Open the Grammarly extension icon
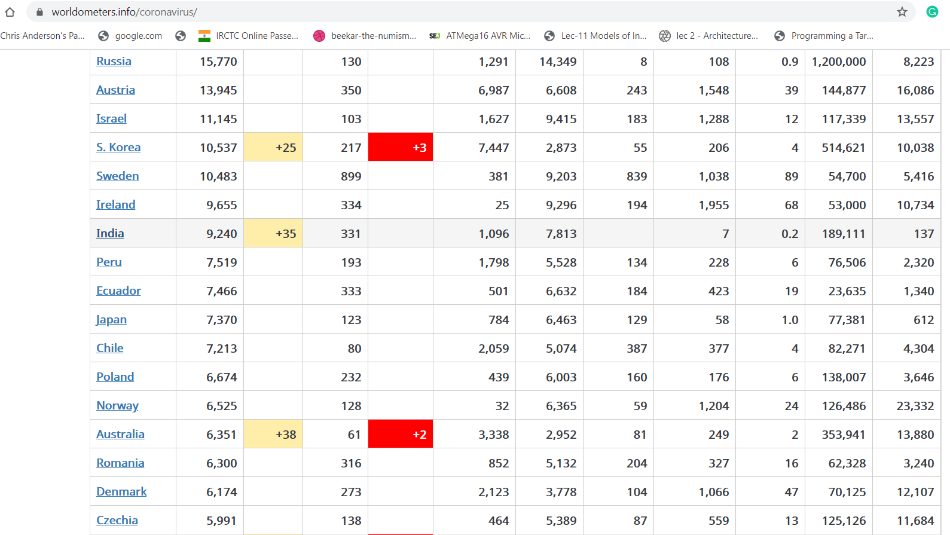 click(932, 12)
